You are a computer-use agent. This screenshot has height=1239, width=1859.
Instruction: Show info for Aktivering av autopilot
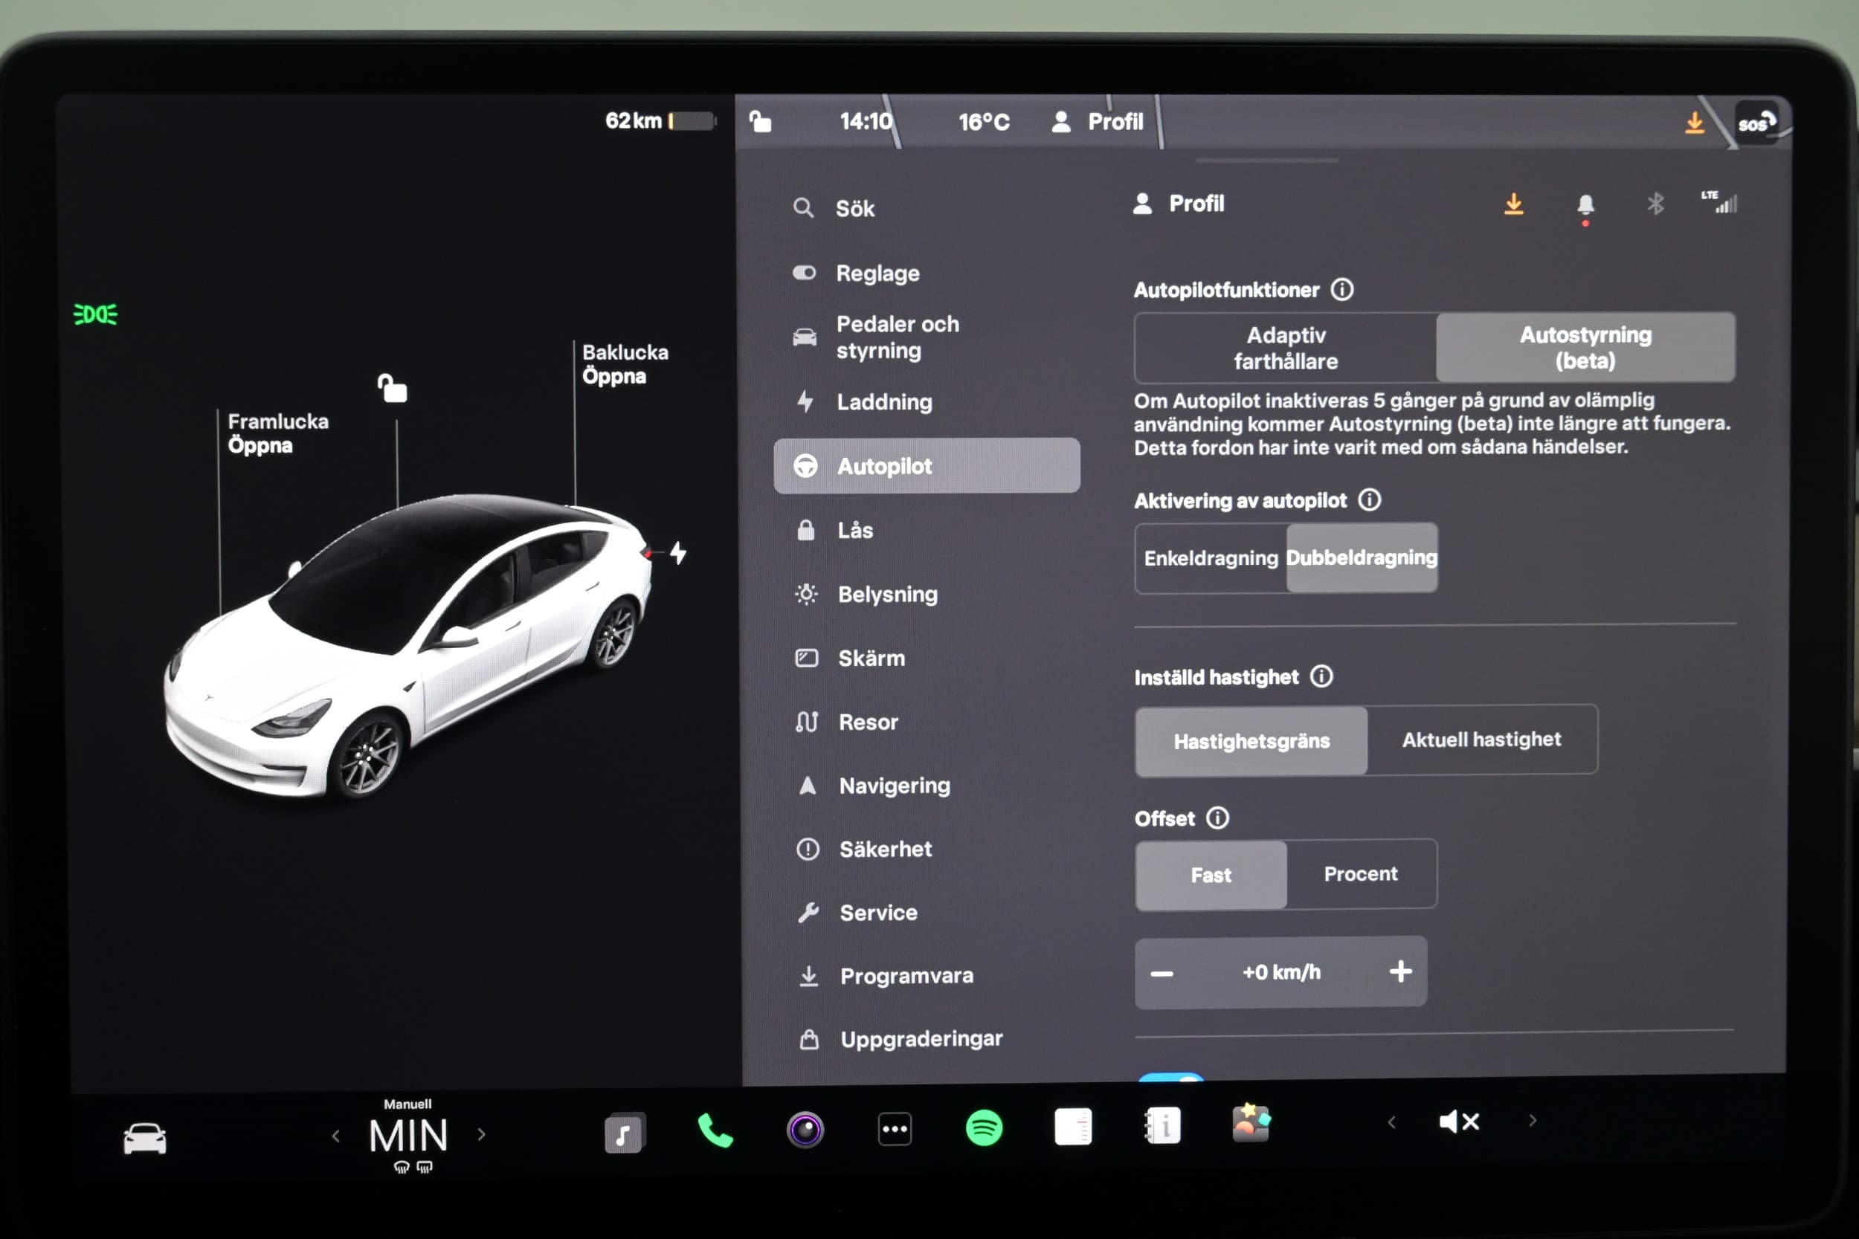(x=1370, y=499)
